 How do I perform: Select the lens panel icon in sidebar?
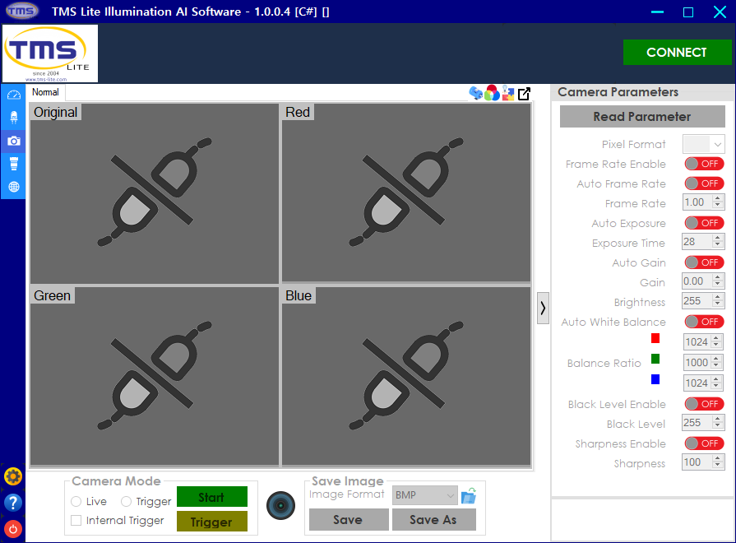point(12,163)
